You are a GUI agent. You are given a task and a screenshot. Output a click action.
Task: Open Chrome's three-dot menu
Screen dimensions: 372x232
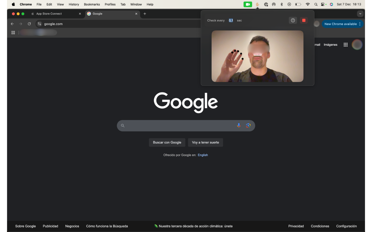pyautogui.click(x=360, y=24)
